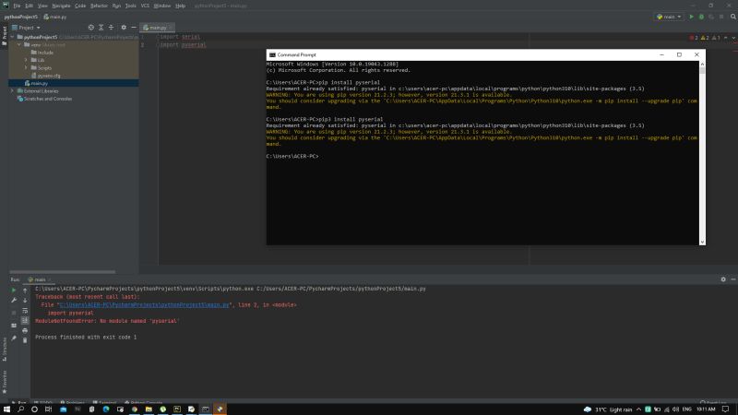Viewport: 738px width, 415px height.
Task: Open the main run configuration dropdown
Action: [670, 17]
